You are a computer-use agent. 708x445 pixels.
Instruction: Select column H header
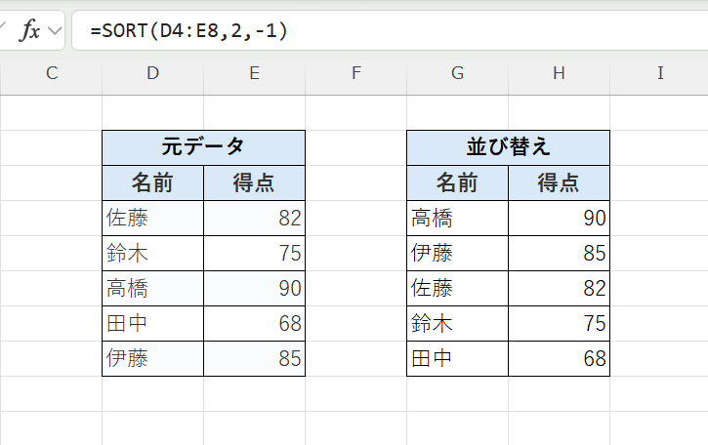click(x=559, y=72)
